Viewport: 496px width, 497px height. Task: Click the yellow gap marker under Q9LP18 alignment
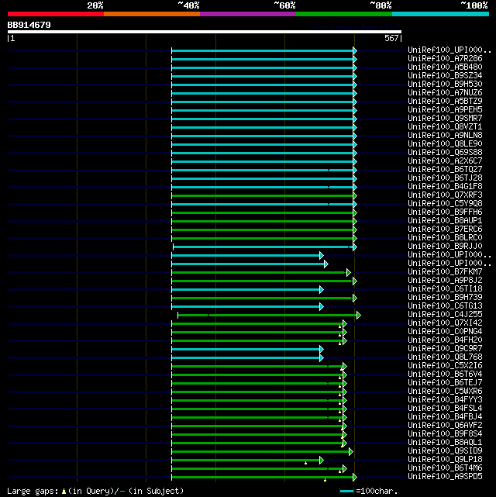tap(305, 463)
